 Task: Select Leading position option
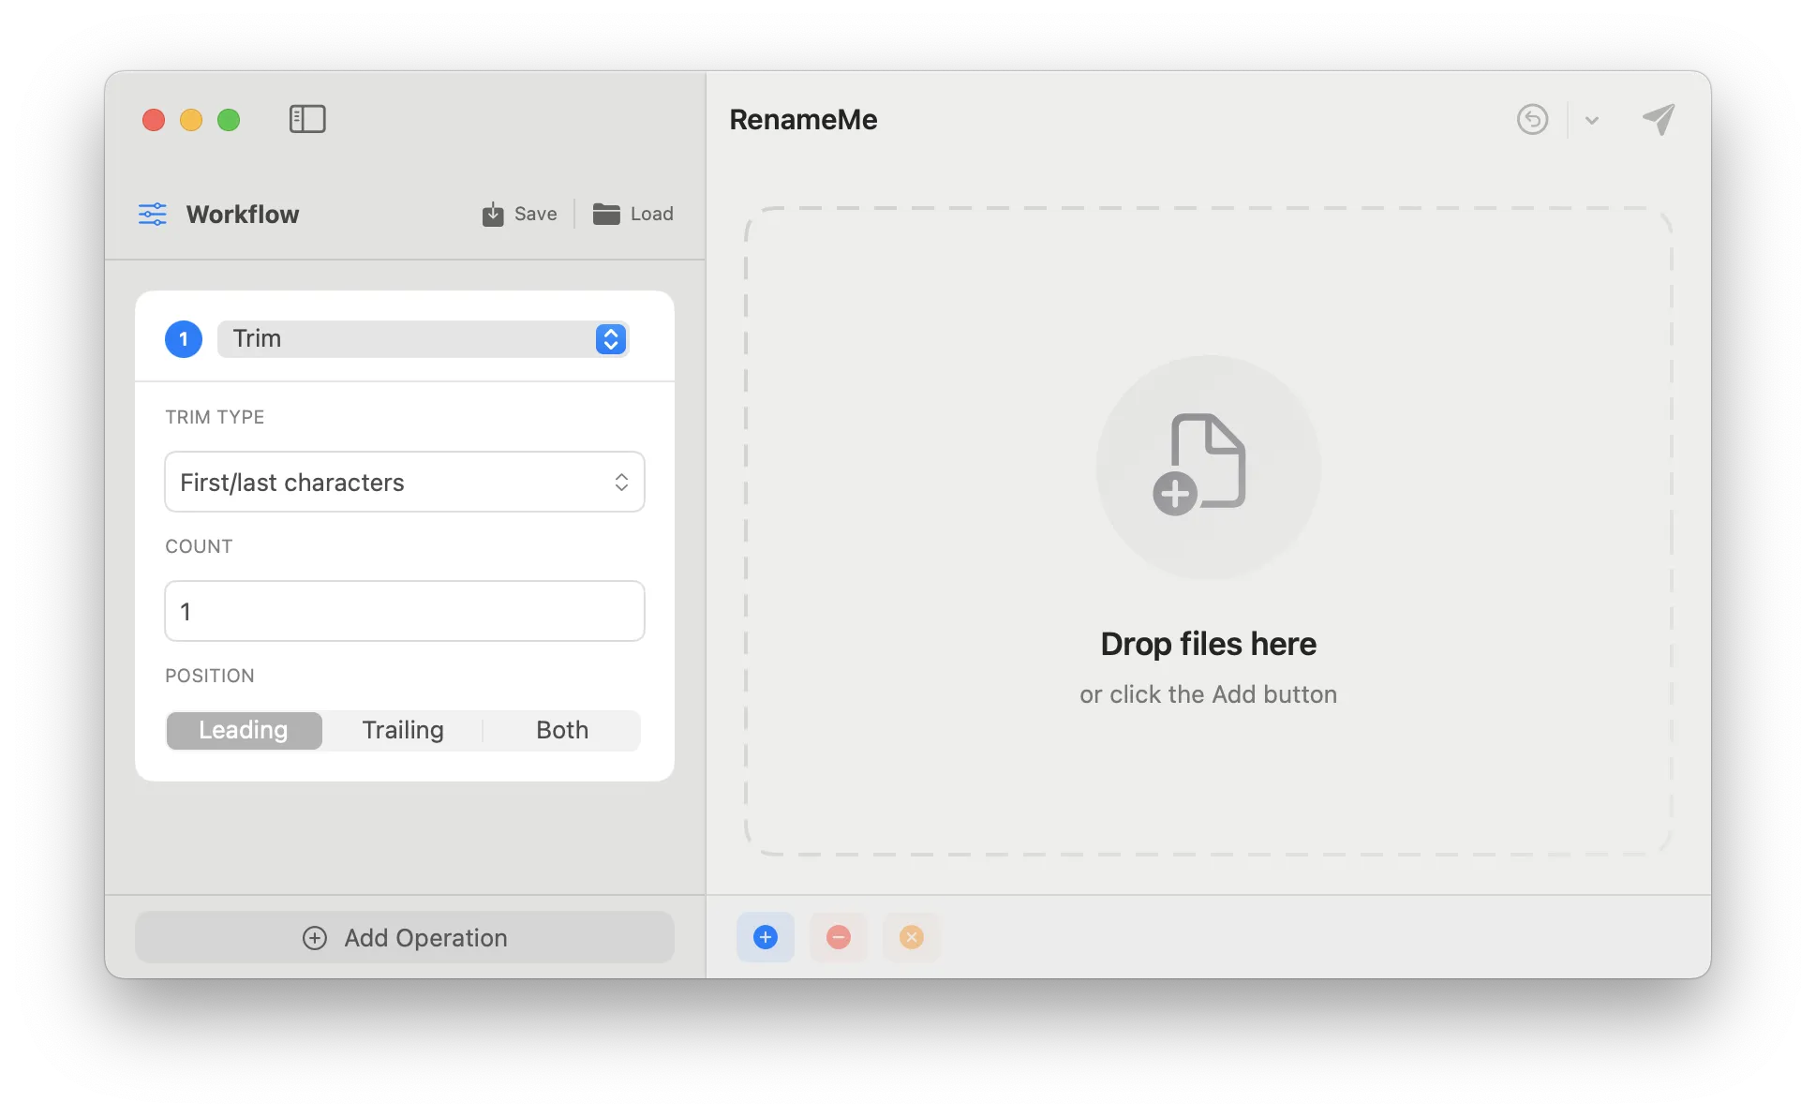point(244,730)
